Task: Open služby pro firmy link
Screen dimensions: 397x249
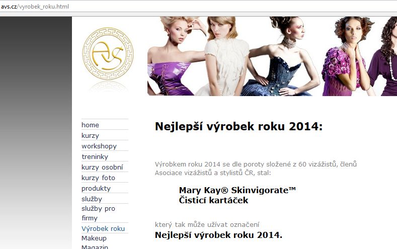Action: point(98,213)
